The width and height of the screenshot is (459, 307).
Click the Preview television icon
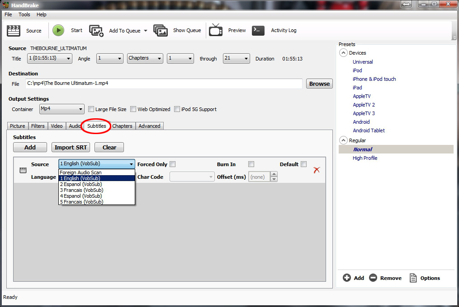[216, 30]
